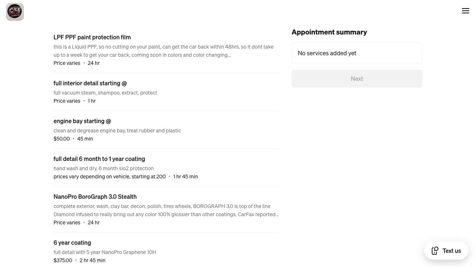
Task: Open the hamburger menu
Action: tap(466, 11)
